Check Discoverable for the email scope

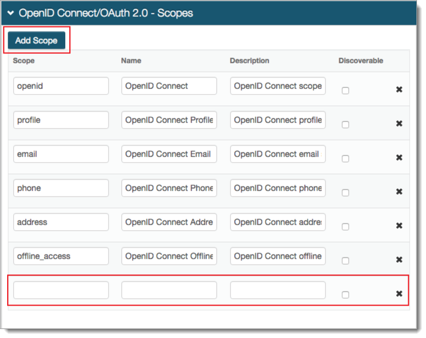(345, 159)
